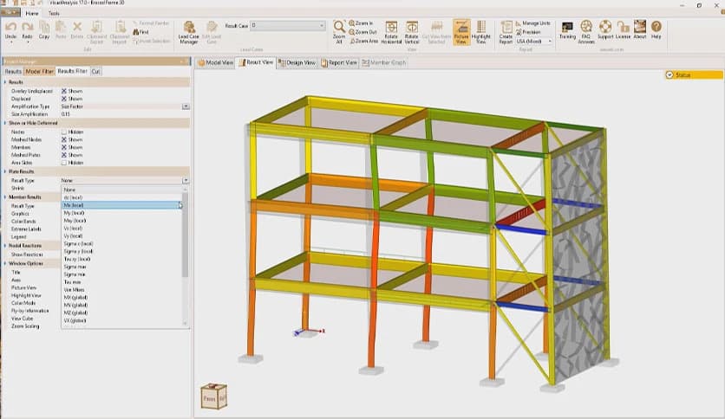Switch to the Report View tab
The image size is (725, 419).
click(x=339, y=62)
